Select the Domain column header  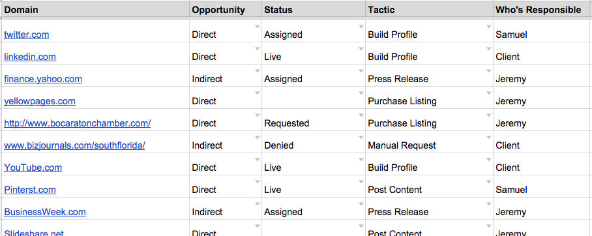click(95, 10)
